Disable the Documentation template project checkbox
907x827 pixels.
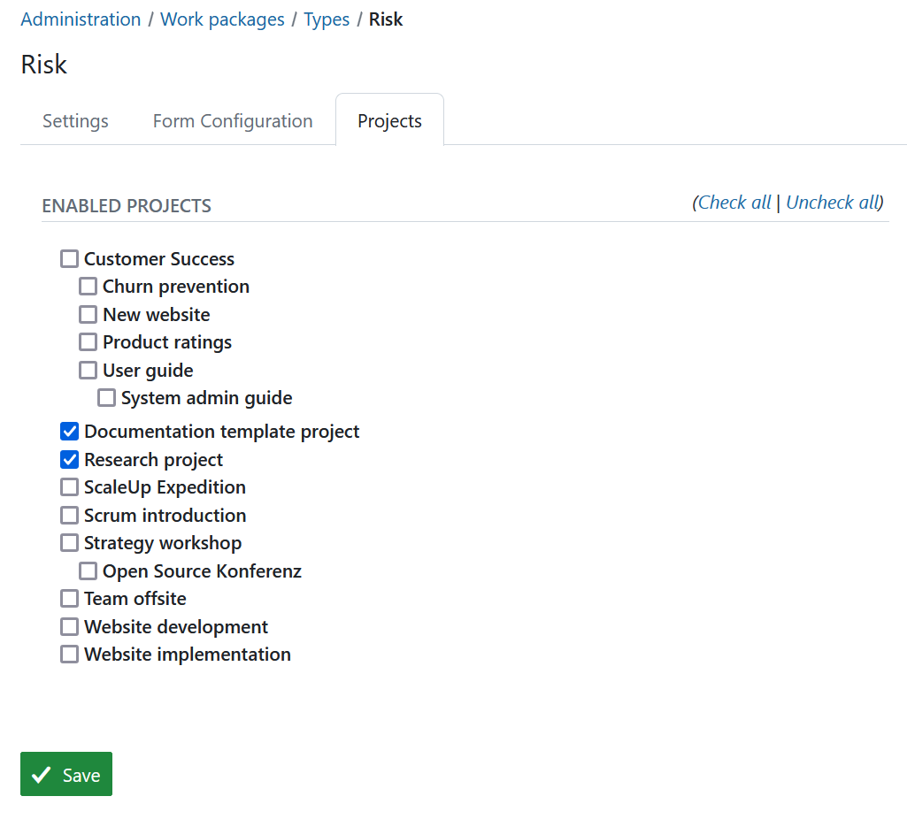(69, 431)
